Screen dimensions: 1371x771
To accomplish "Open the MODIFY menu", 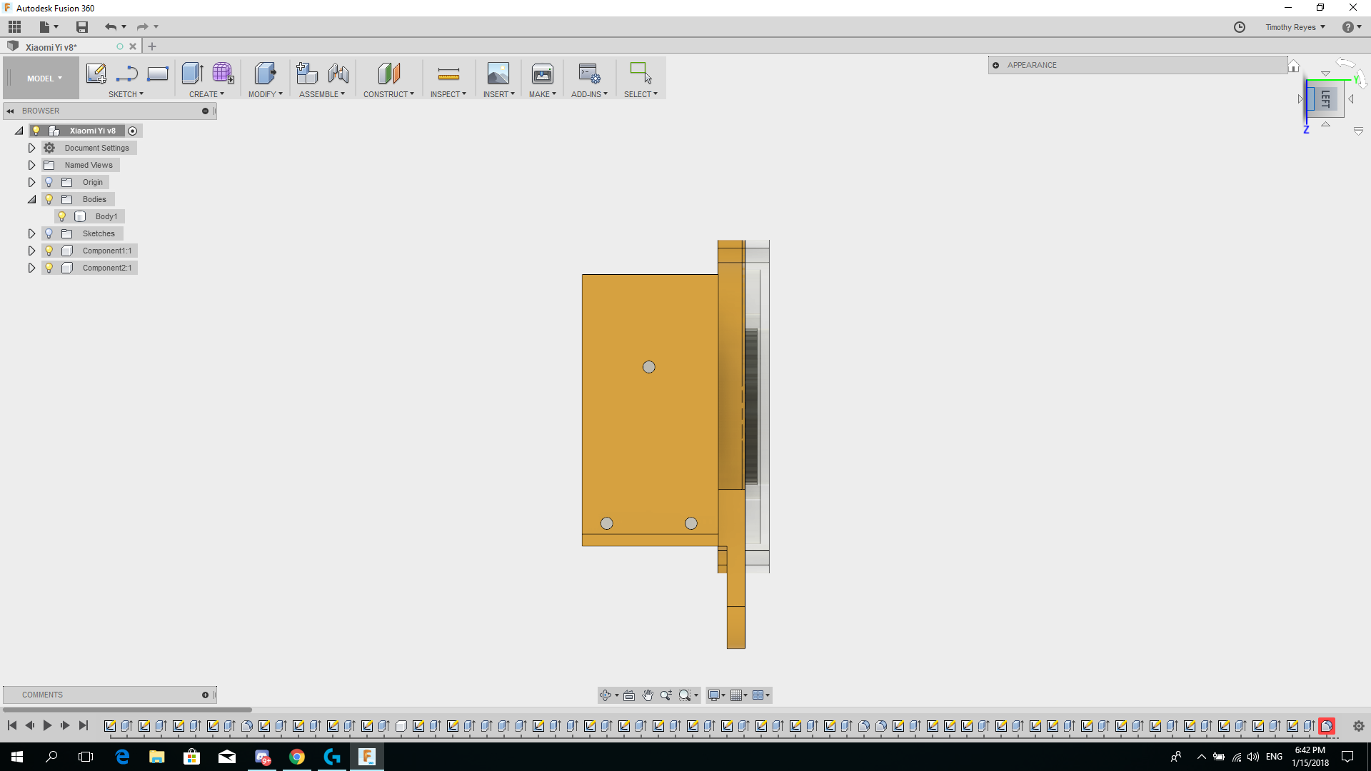I will [x=265, y=94].
